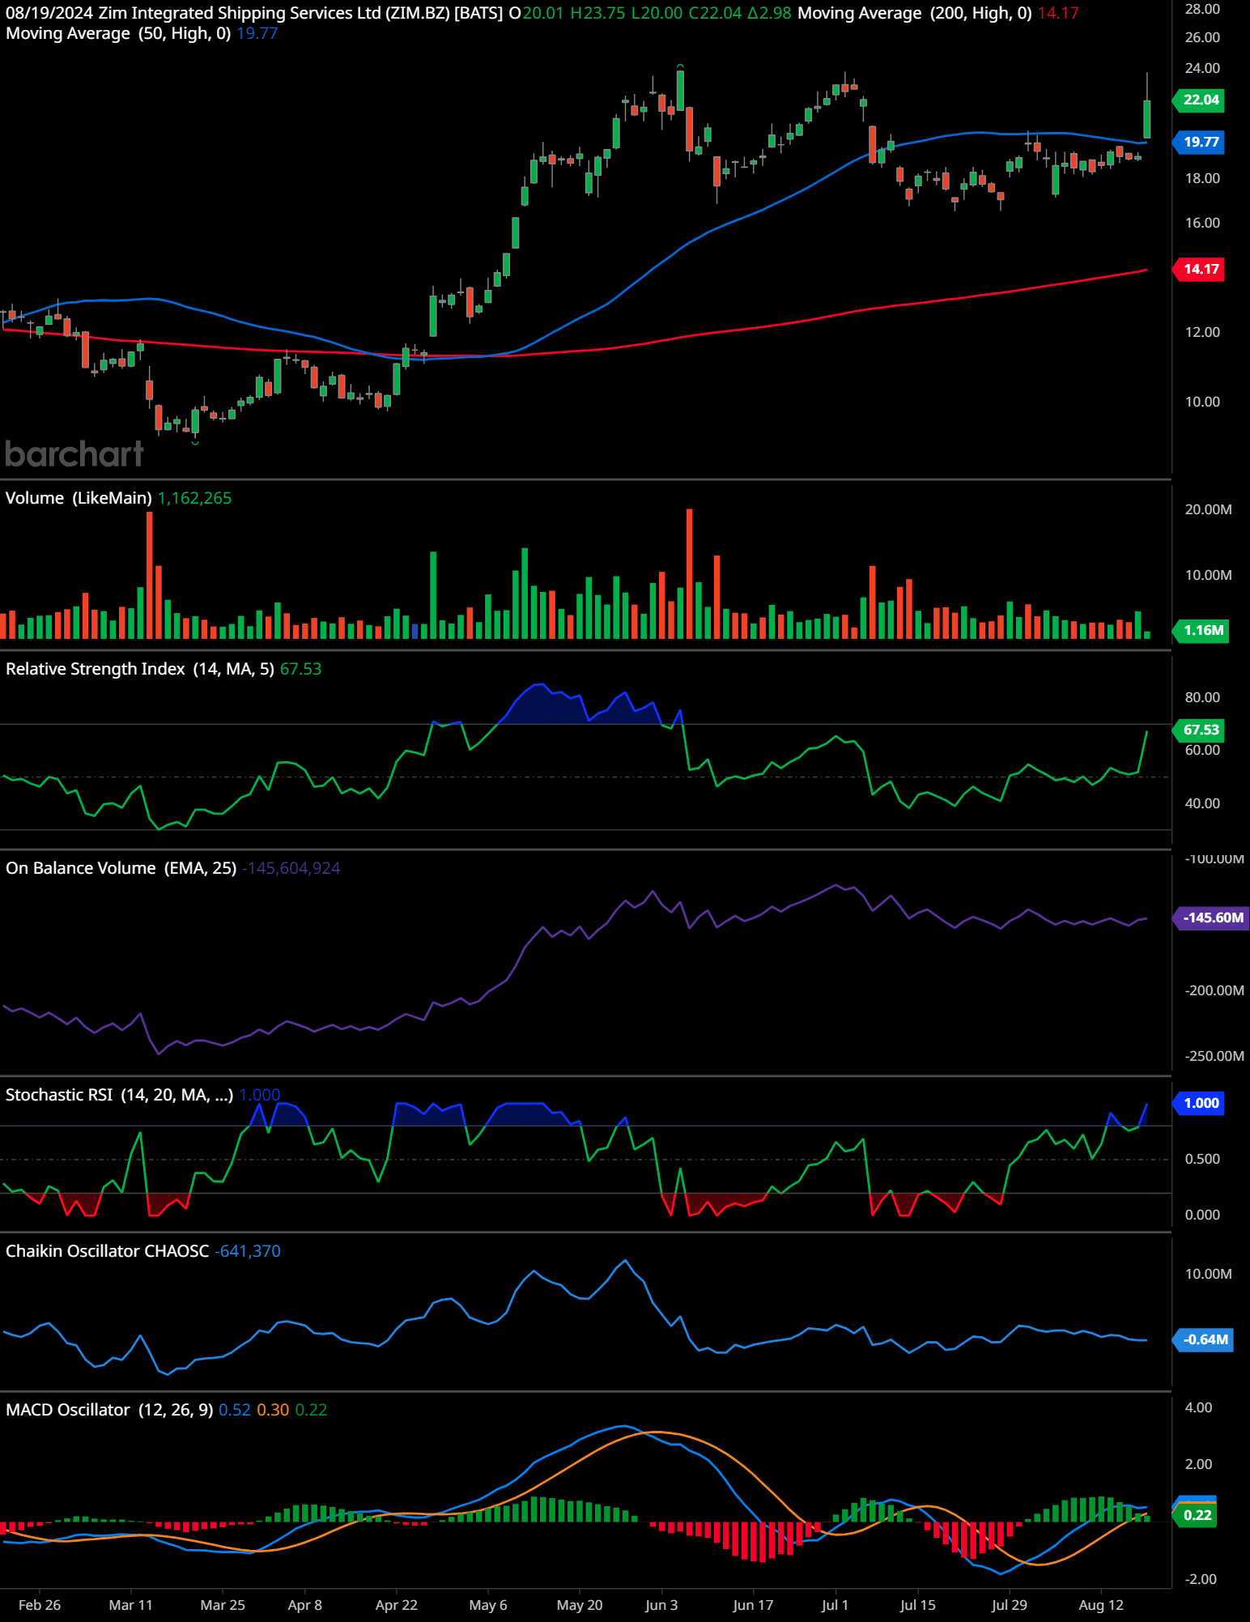Click the On Balance Volume (EMA, 25) label

click(121, 868)
